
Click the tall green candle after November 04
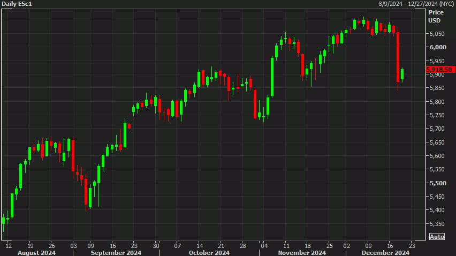point(272,77)
